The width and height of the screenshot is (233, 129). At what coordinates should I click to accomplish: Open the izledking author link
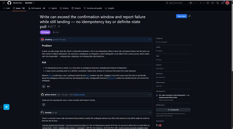click(48, 40)
